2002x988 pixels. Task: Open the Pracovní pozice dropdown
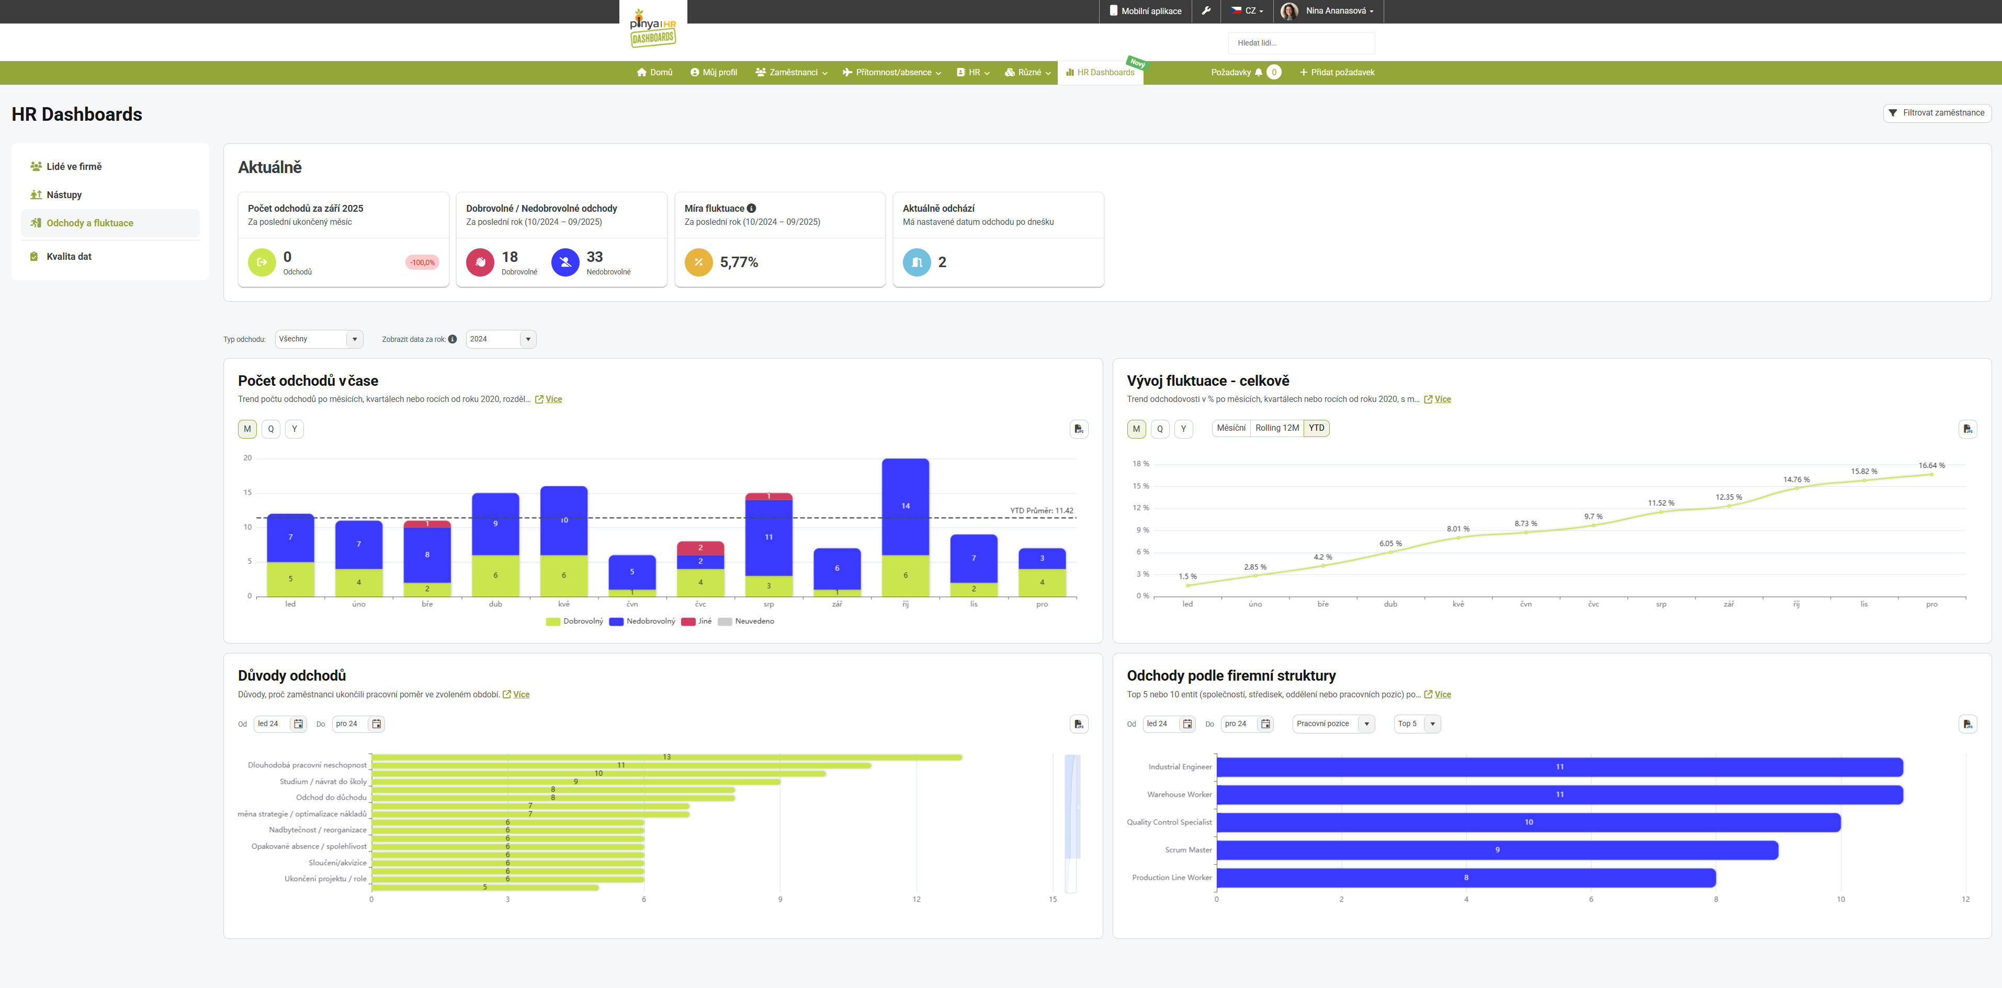point(1333,724)
